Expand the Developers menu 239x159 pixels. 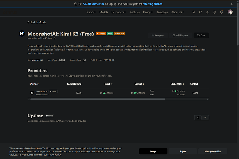[x=118, y=12]
